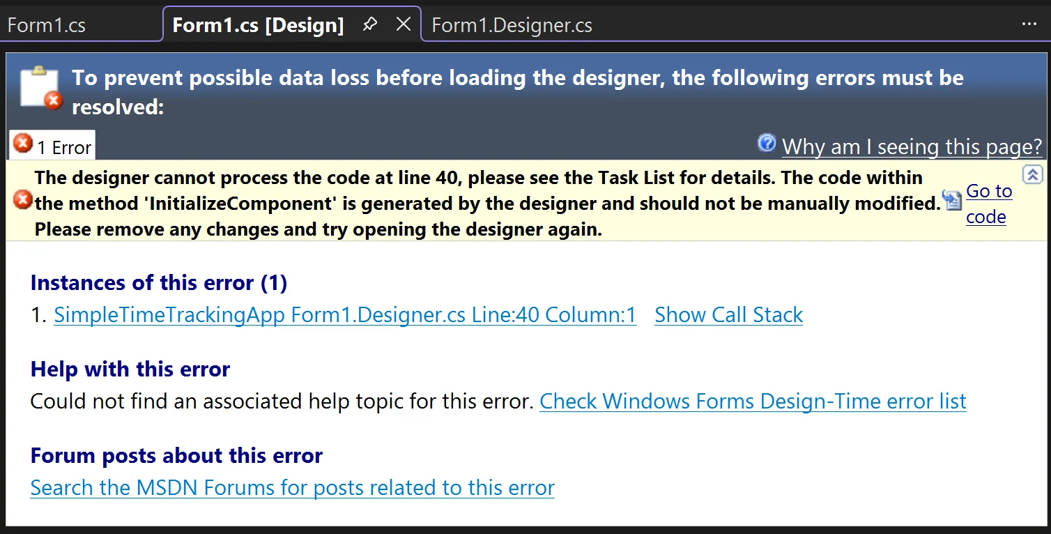Search the MSDN Forums for this error
This screenshot has width=1051, height=534.
[x=291, y=487]
